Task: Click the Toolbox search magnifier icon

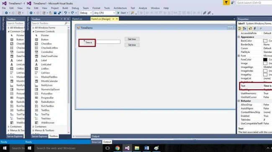Action: 66,23
